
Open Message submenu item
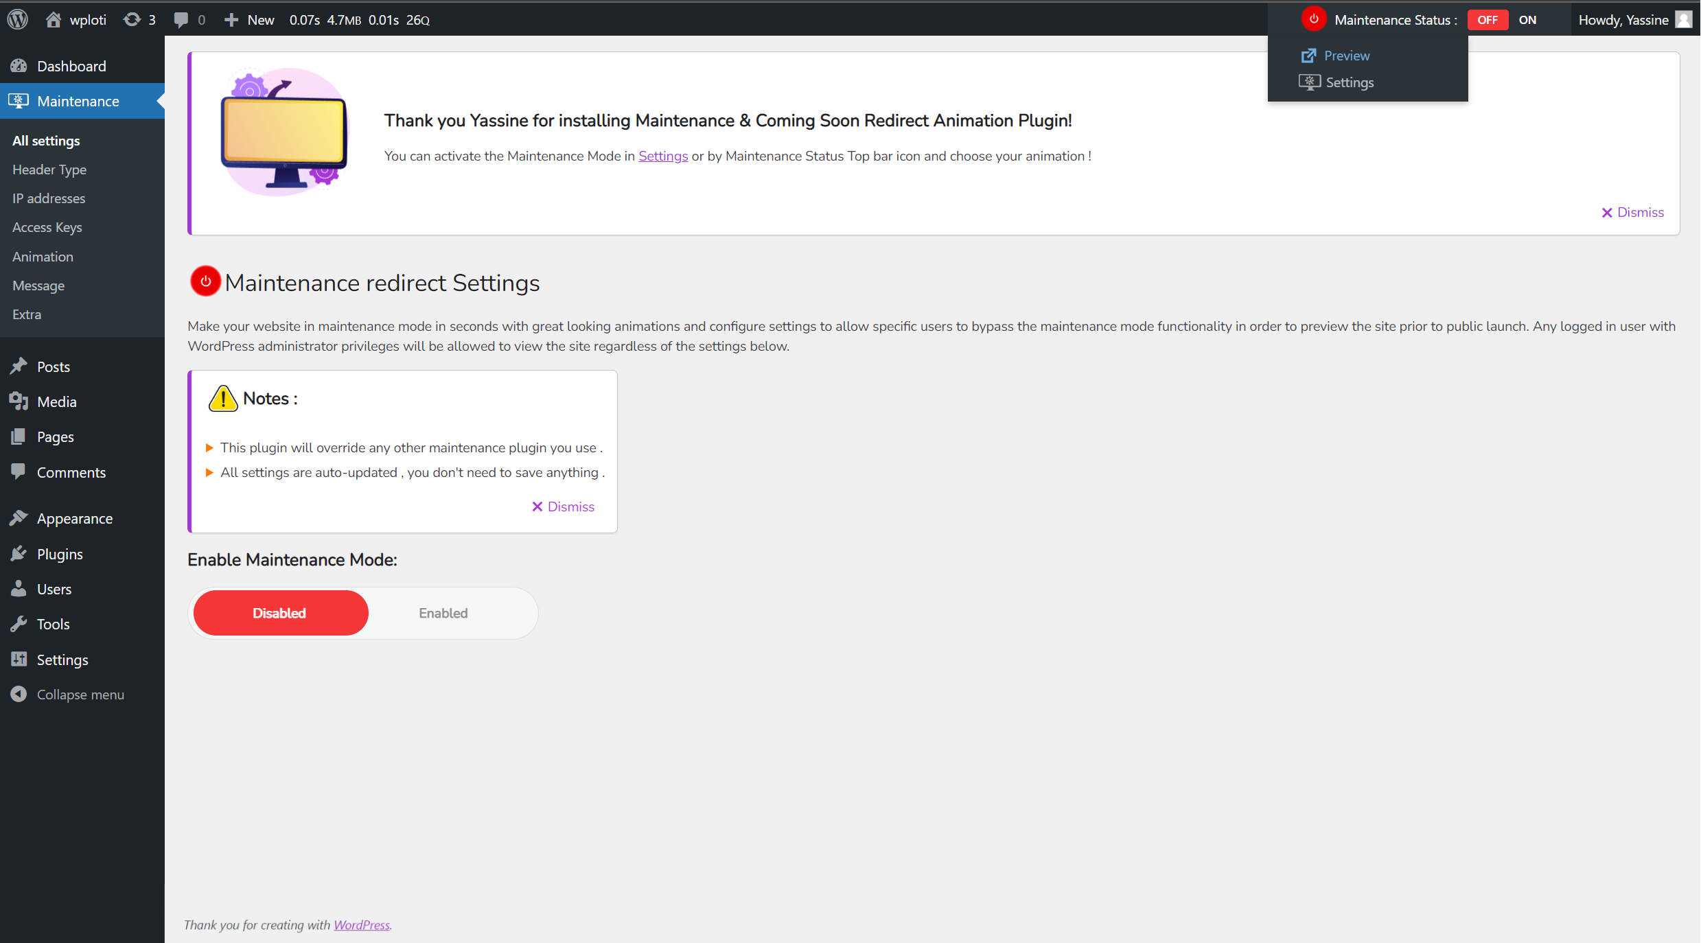38,286
